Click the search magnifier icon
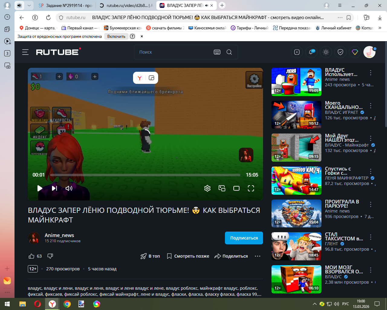Screen dimensions: 387x310 click(x=229, y=52)
